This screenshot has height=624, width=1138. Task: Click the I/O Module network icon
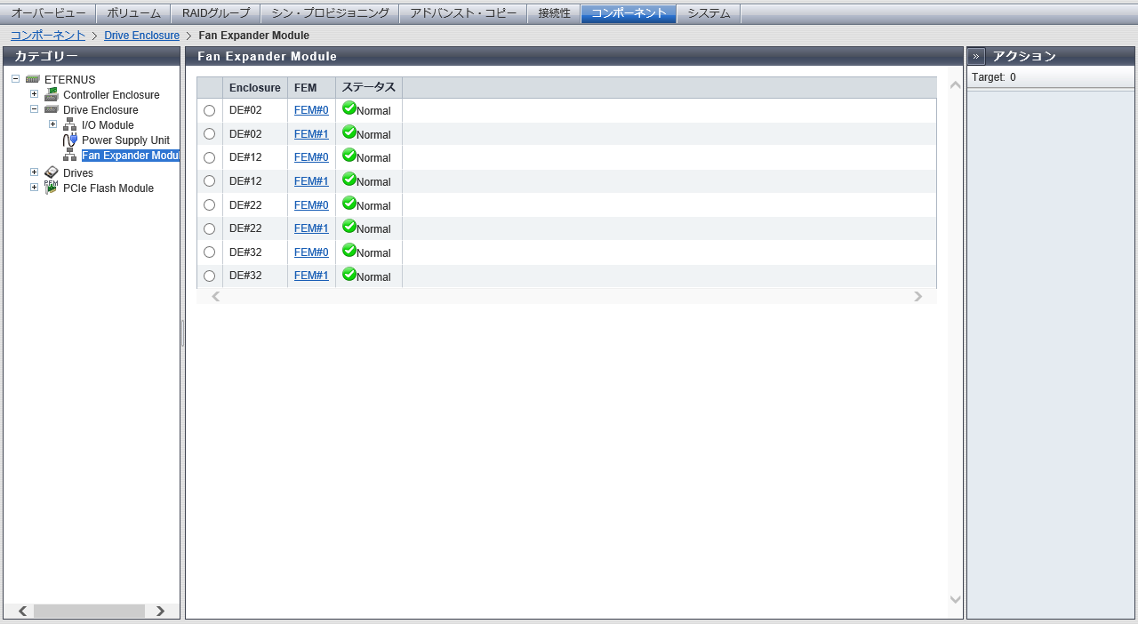(x=69, y=124)
